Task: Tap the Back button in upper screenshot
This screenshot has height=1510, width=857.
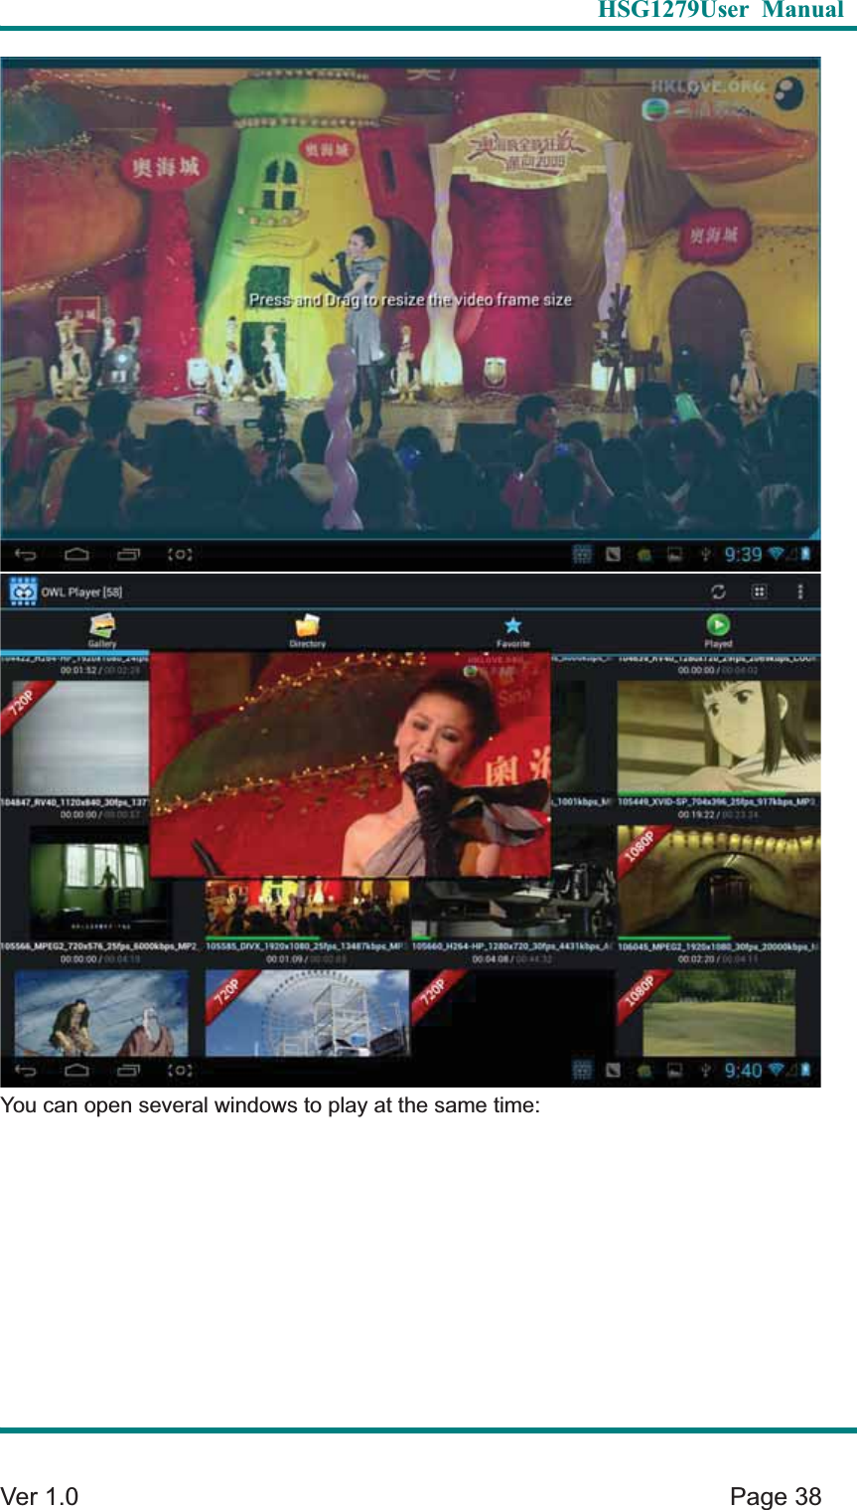Action: pyautogui.click(x=27, y=555)
